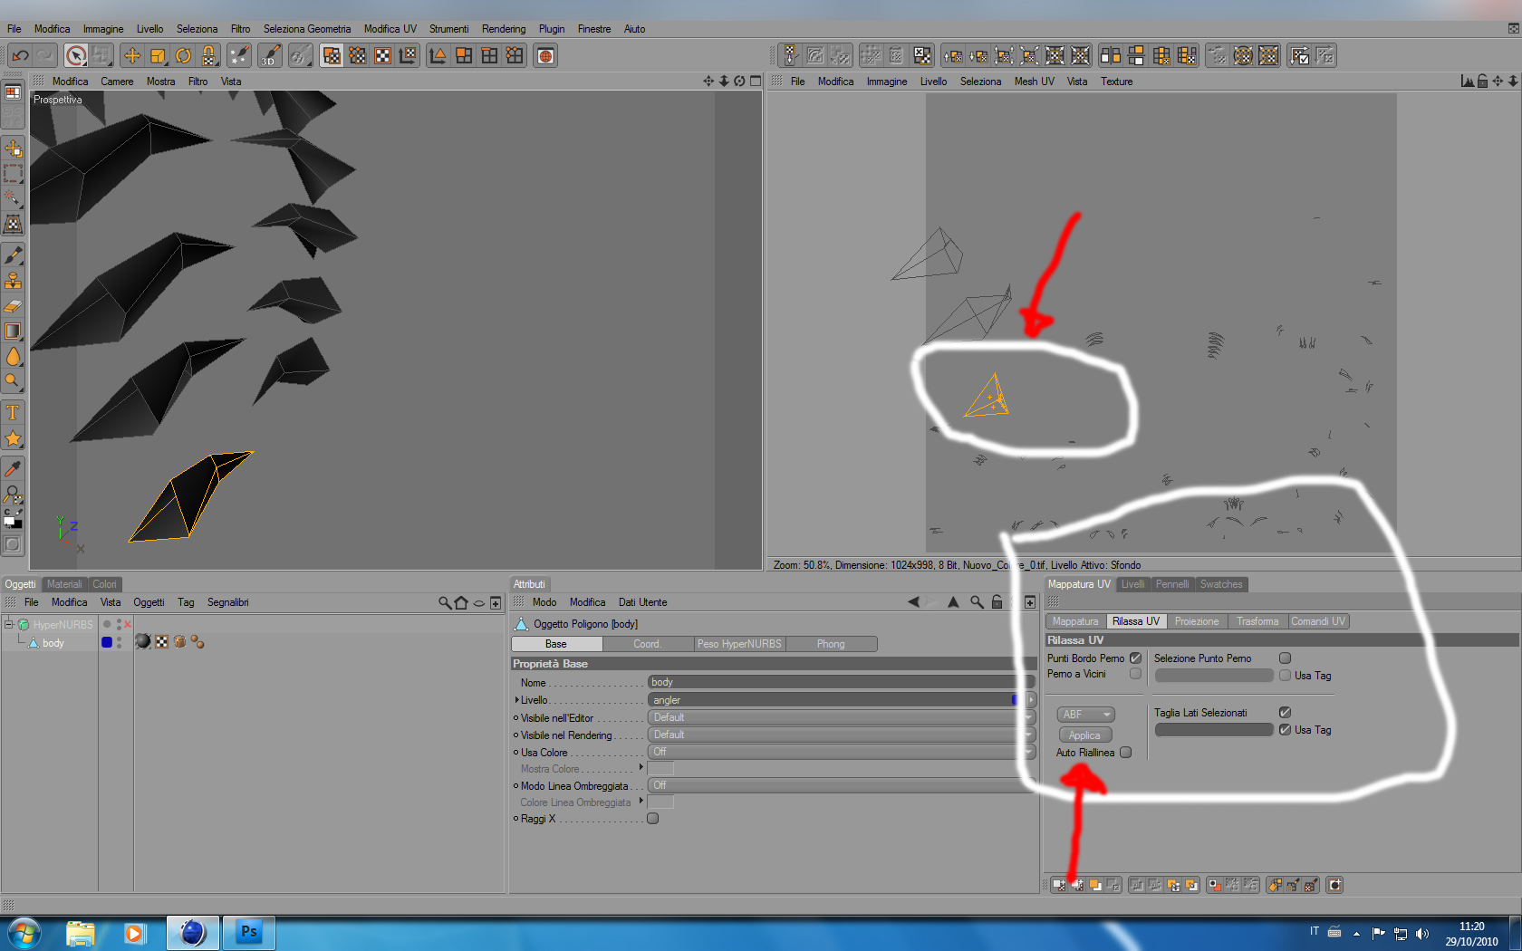Open Windows Media Player from taskbar
Image resolution: width=1522 pixels, height=951 pixels.
click(134, 933)
